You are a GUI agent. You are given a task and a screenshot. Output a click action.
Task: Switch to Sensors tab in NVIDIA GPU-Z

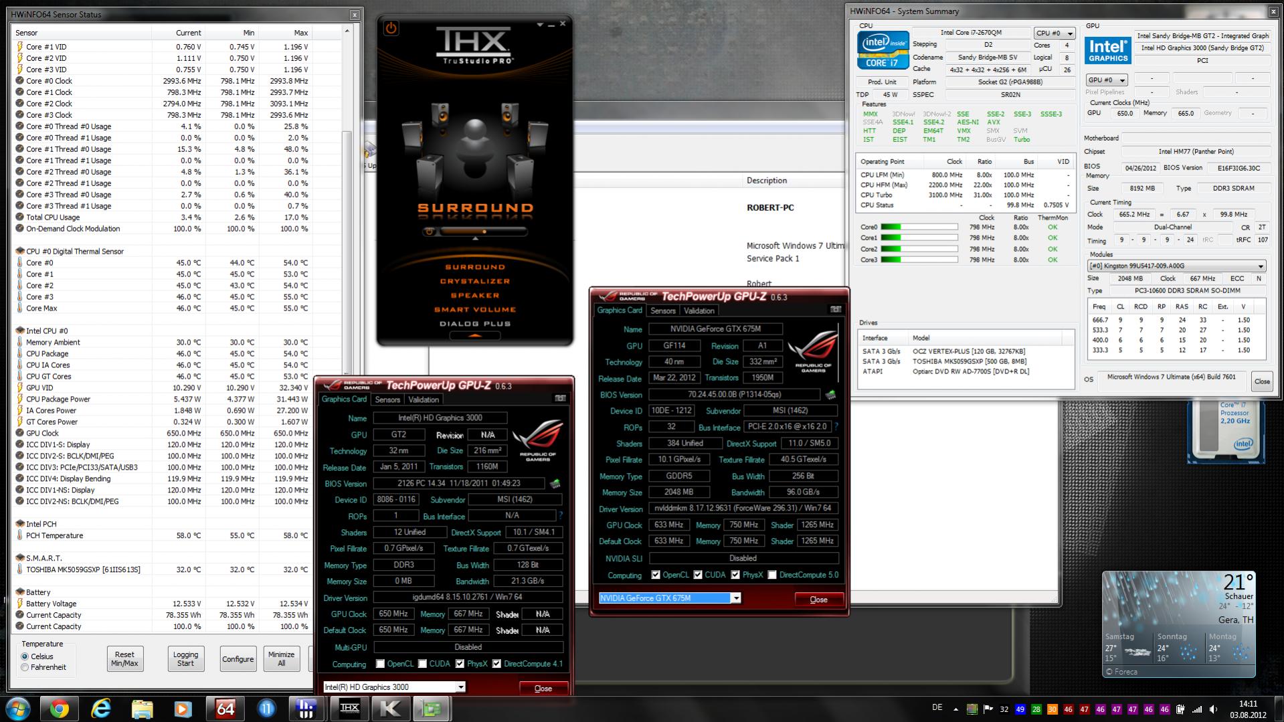tap(663, 310)
